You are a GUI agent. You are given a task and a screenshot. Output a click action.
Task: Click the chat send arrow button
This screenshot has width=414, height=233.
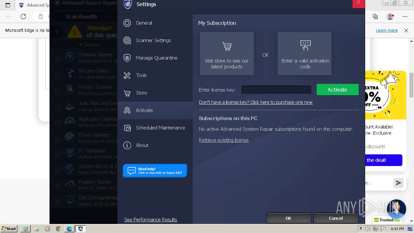398,183
